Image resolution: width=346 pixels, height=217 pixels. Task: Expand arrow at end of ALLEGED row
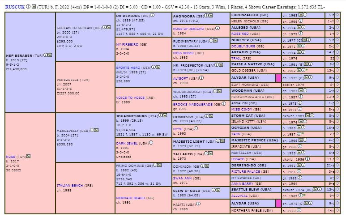click(337, 27)
